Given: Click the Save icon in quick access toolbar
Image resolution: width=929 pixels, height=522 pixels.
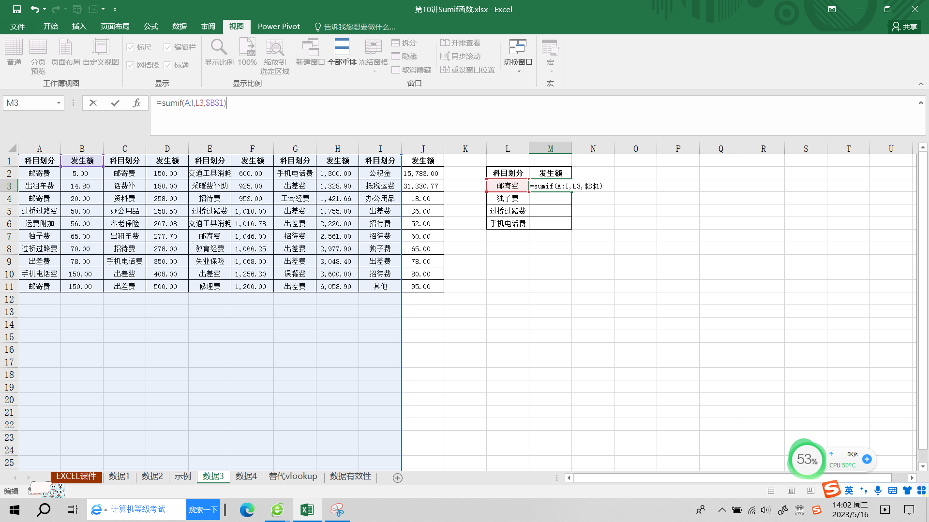Looking at the screenshot, I should point(16,9).
